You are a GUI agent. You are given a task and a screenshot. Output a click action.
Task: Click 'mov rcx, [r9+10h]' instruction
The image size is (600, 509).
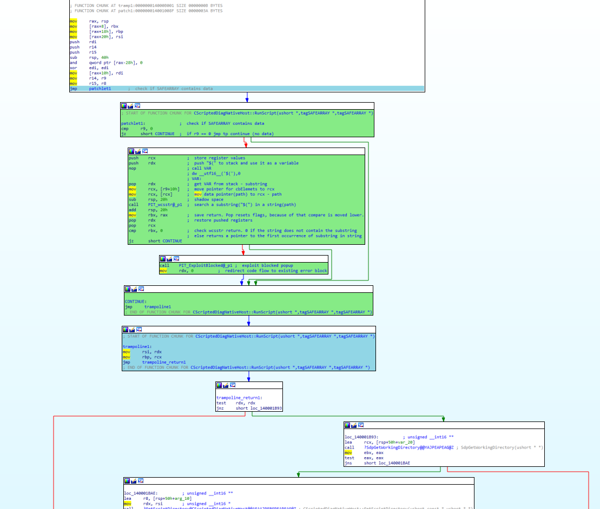pos(154,189)
